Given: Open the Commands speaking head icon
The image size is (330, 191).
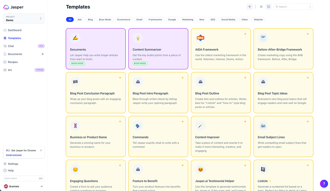Looking at the screenshot, I should [x=138, y=126].
